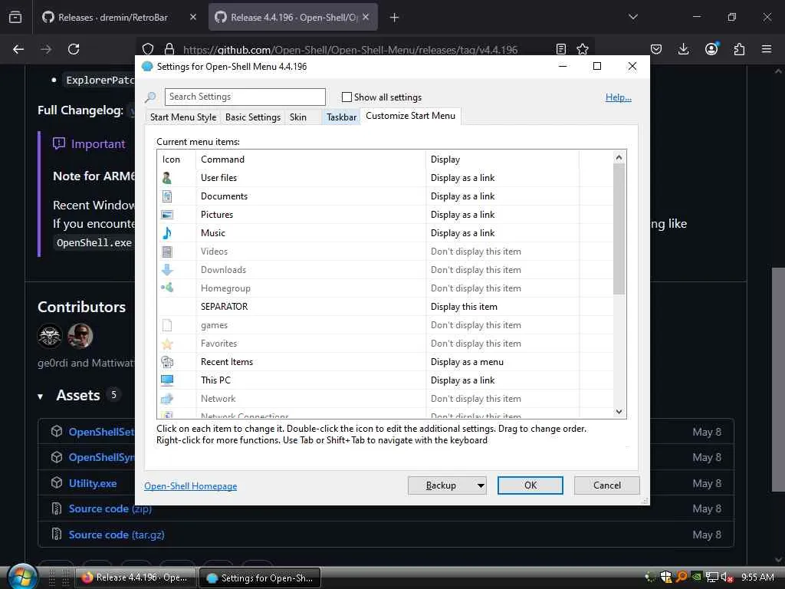Click the Videos row icon
This screenshot has height=589, width=785.
(167, 252)
